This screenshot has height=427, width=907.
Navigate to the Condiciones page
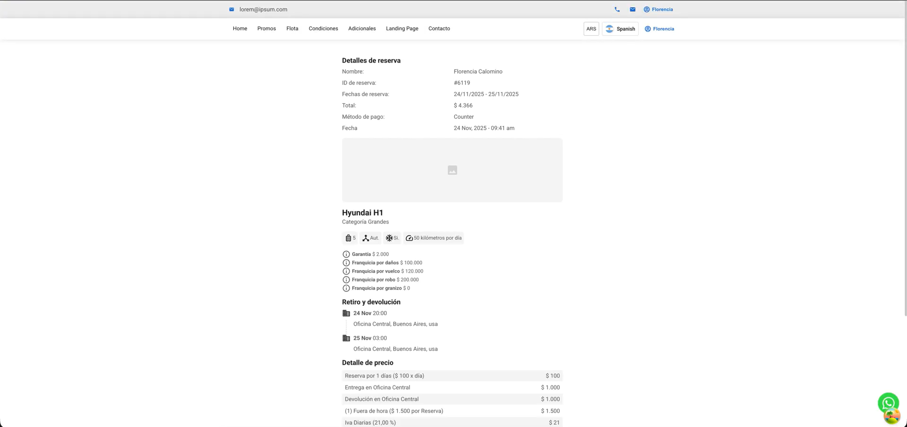[323, 29]
